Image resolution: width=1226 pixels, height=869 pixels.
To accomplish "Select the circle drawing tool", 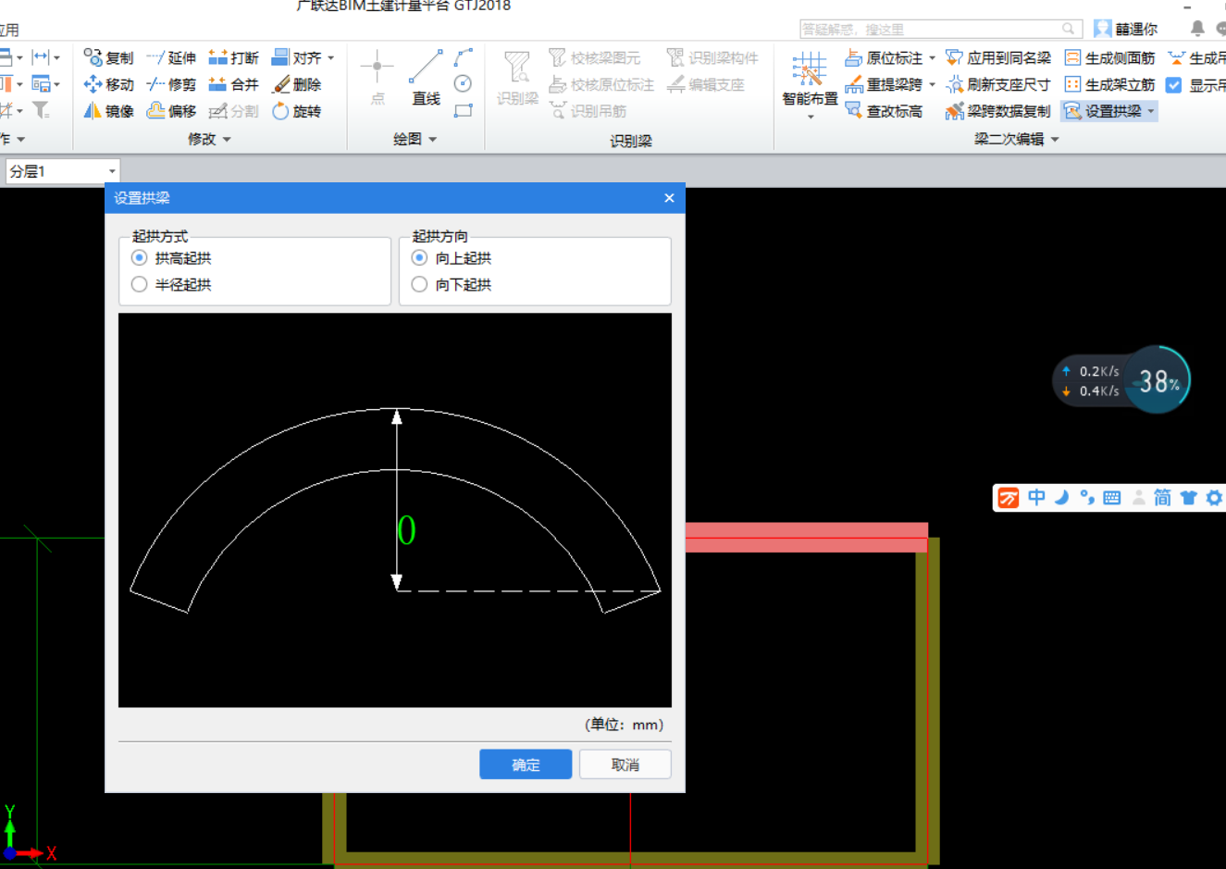I will click(x=464, y=83).
